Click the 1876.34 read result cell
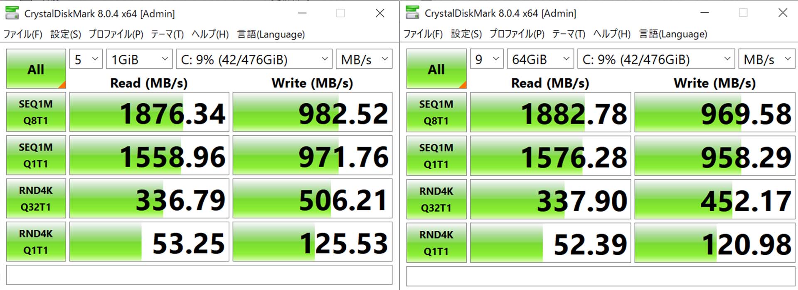The height and width of the screenshot is (290, 798). [x=149, y=112]
